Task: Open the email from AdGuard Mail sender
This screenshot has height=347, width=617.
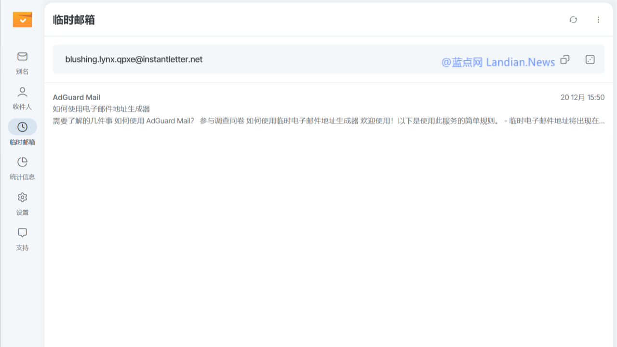Action: point(77,97)
